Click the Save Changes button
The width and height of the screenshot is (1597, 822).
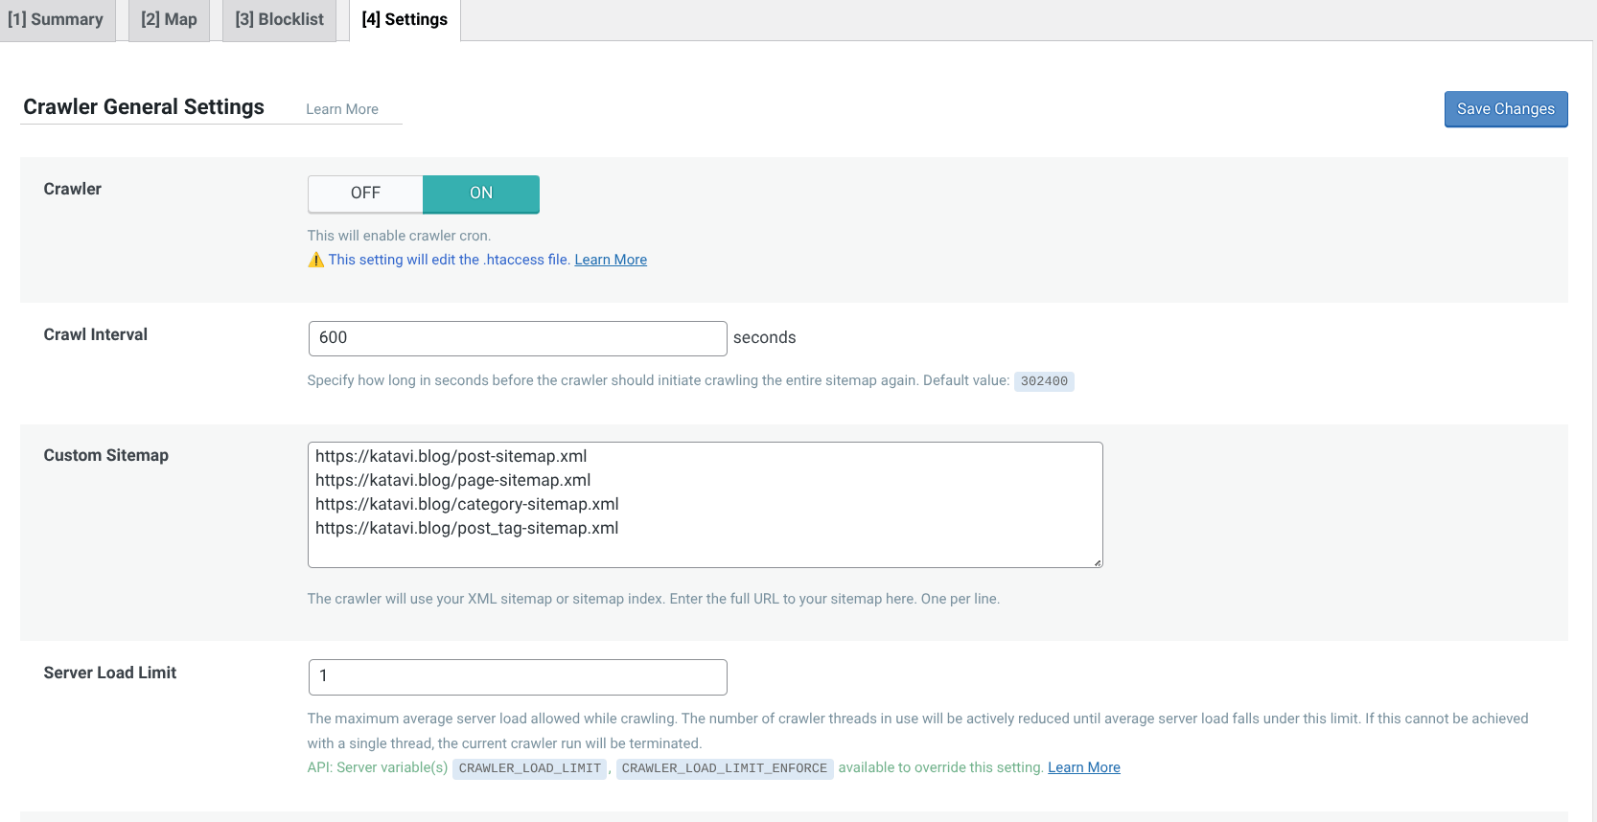1505,109
